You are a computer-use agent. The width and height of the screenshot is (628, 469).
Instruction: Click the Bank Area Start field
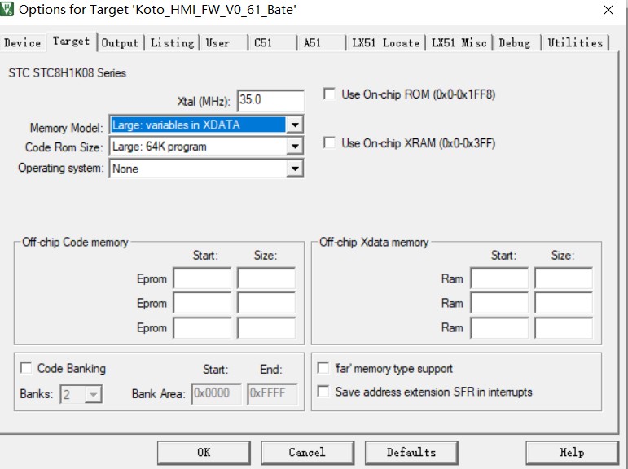[217, 393]
